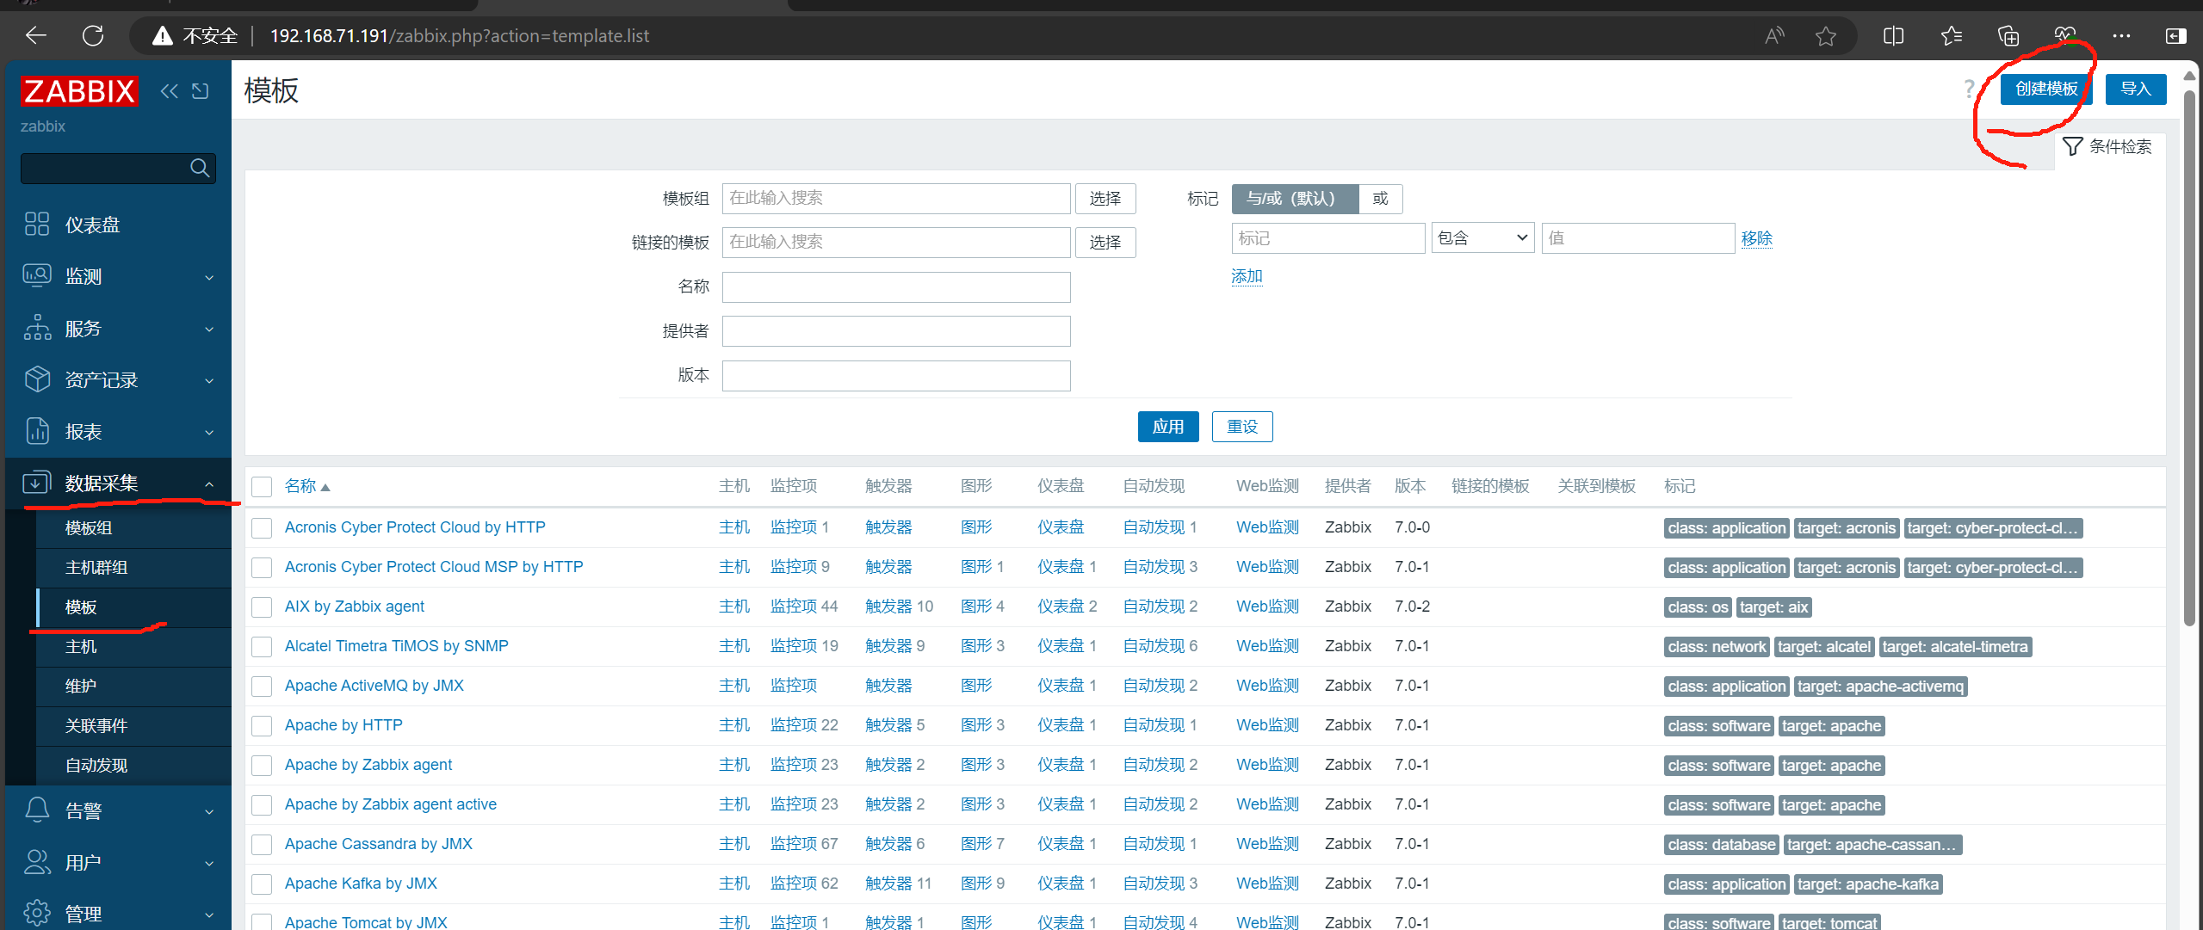Check the Apache by HTTP row
2203x930 pixels.
click(262, 725)
